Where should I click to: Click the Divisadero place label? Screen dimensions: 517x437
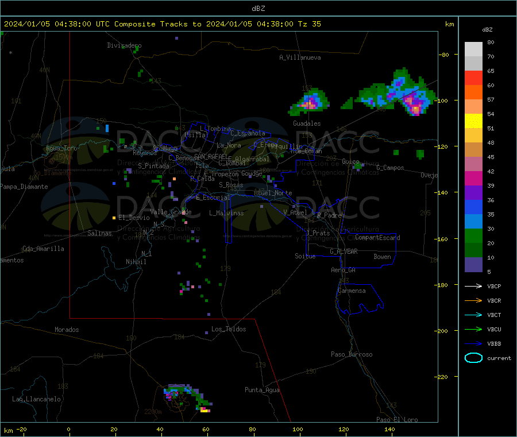(124, 45)
